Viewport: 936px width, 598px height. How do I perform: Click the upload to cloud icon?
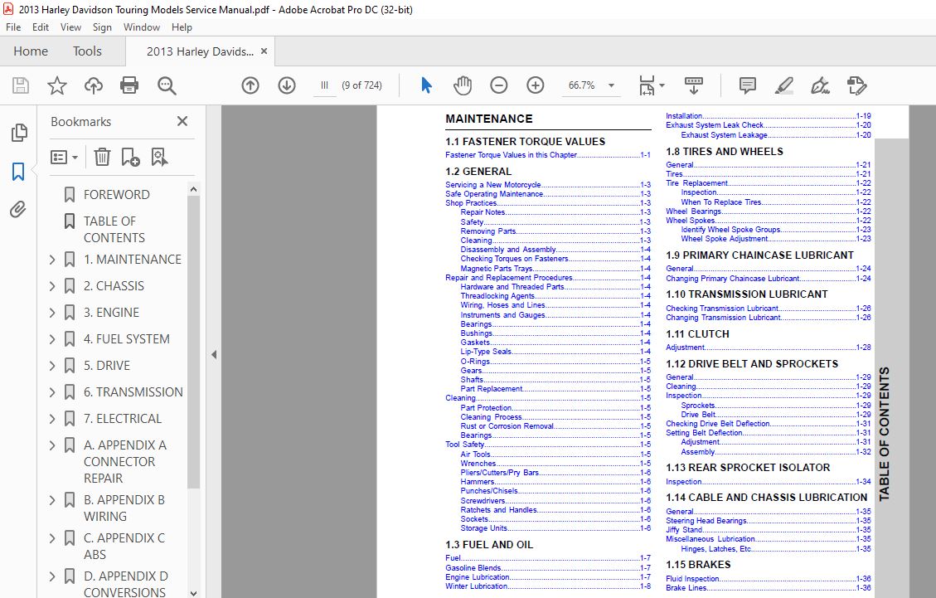[93, 85]
